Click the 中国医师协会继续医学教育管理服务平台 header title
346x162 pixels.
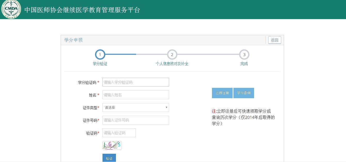[82, 10]
